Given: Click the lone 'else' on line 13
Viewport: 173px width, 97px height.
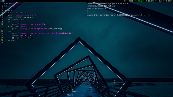Looking at the screenshot, I should (x=10, y=31).
